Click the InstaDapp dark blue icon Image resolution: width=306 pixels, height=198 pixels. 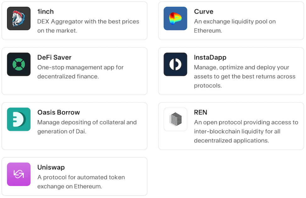coord(175,64)
